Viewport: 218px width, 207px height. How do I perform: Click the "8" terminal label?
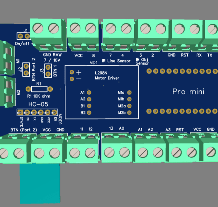point(93,56)
